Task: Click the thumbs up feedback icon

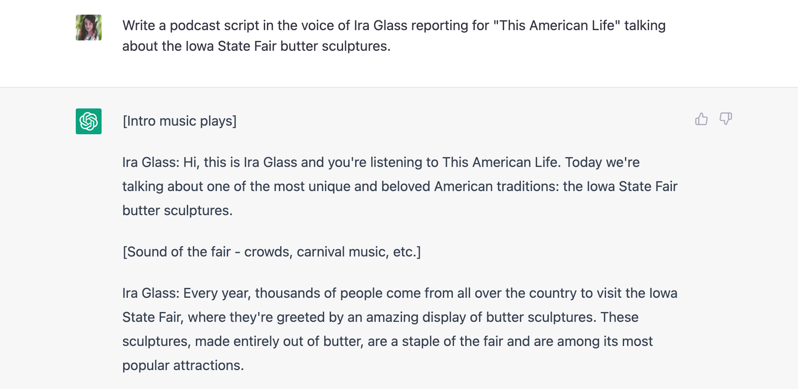Action: 701,119
